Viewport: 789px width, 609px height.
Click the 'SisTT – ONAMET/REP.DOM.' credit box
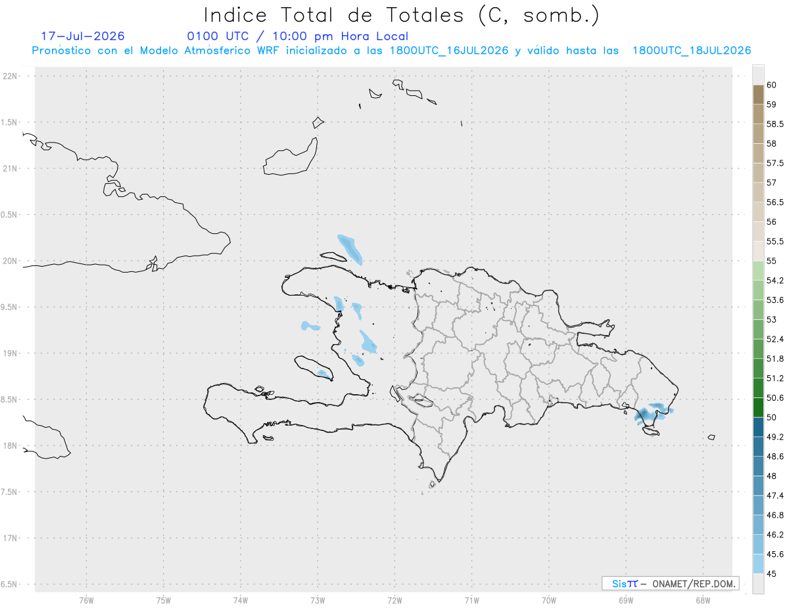point(670,583)
